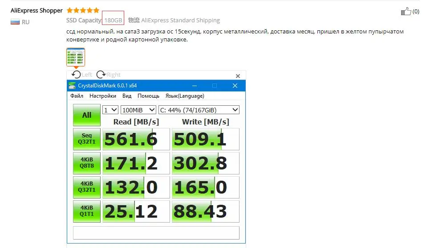Screen dimensions: 422x248
Task: Click the 302.8 write result
Action: 206,163
